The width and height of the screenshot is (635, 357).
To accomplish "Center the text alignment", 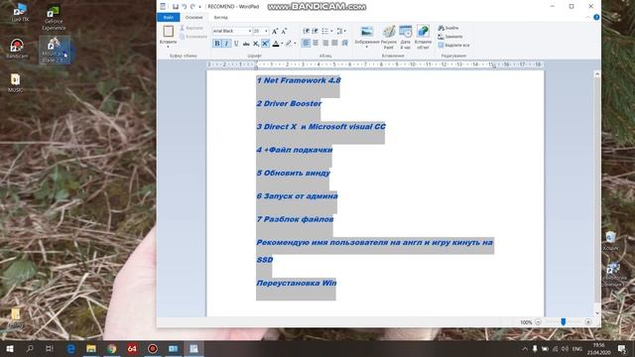I will [x=316, y=43].
